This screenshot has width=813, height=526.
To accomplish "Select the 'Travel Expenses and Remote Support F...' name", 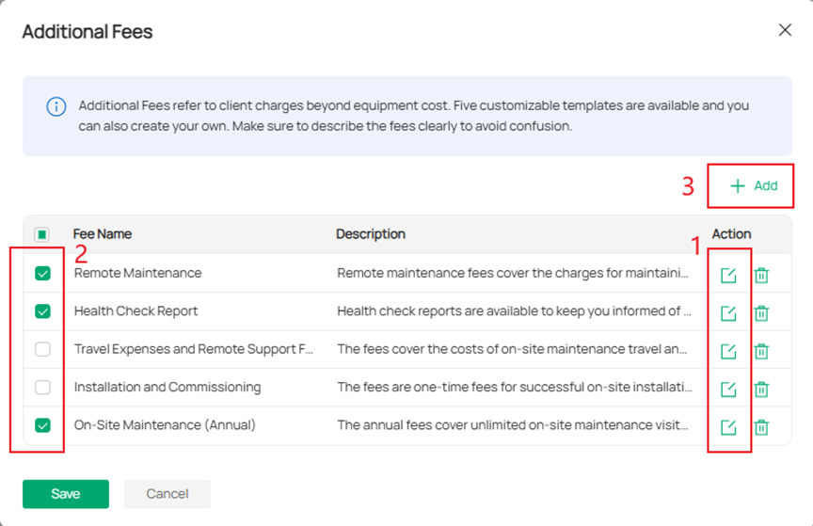I will (x=194, y=349).
